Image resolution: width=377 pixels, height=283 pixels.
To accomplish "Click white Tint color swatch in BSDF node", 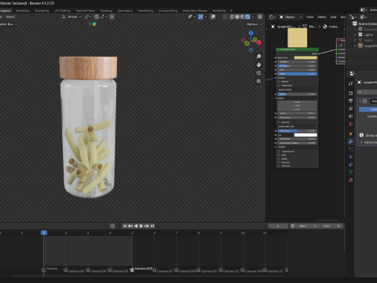I will click(x=306, y=135).
